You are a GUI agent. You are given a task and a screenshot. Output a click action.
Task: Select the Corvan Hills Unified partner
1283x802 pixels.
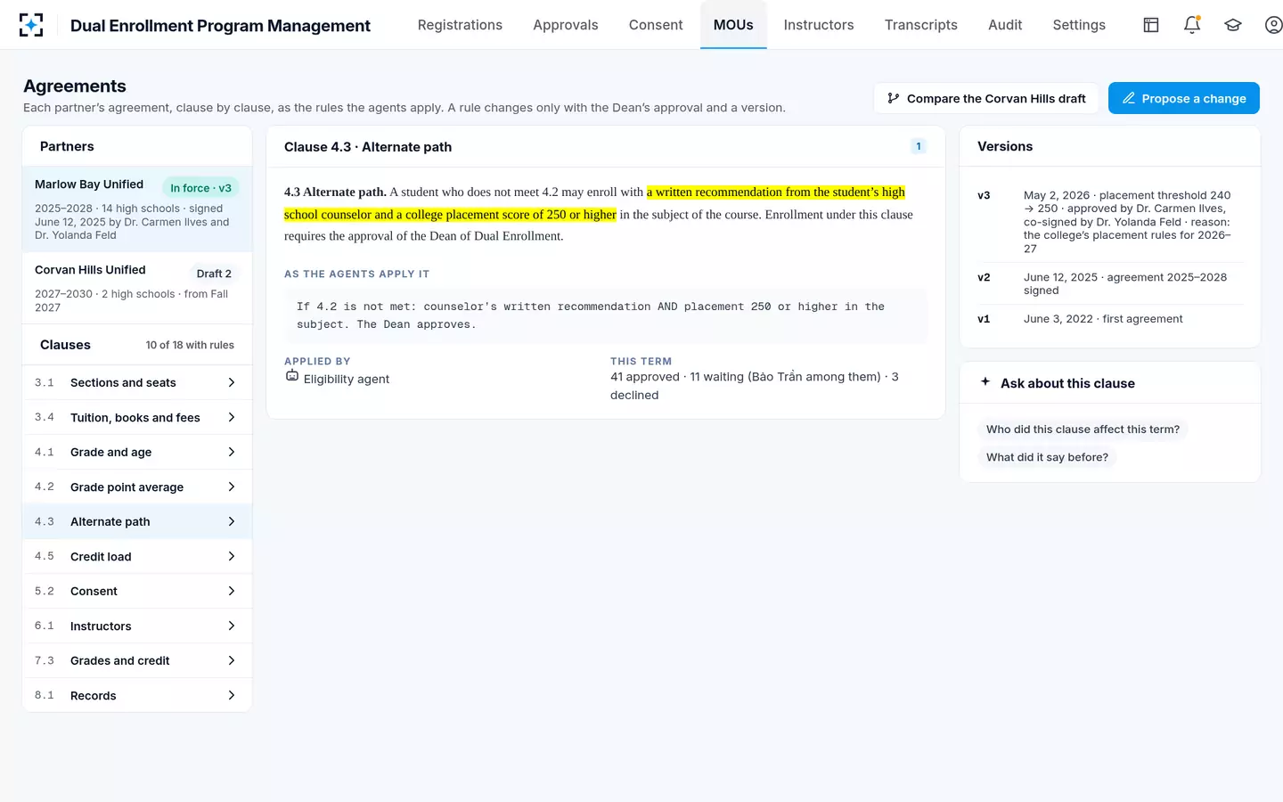coord(137,287)
